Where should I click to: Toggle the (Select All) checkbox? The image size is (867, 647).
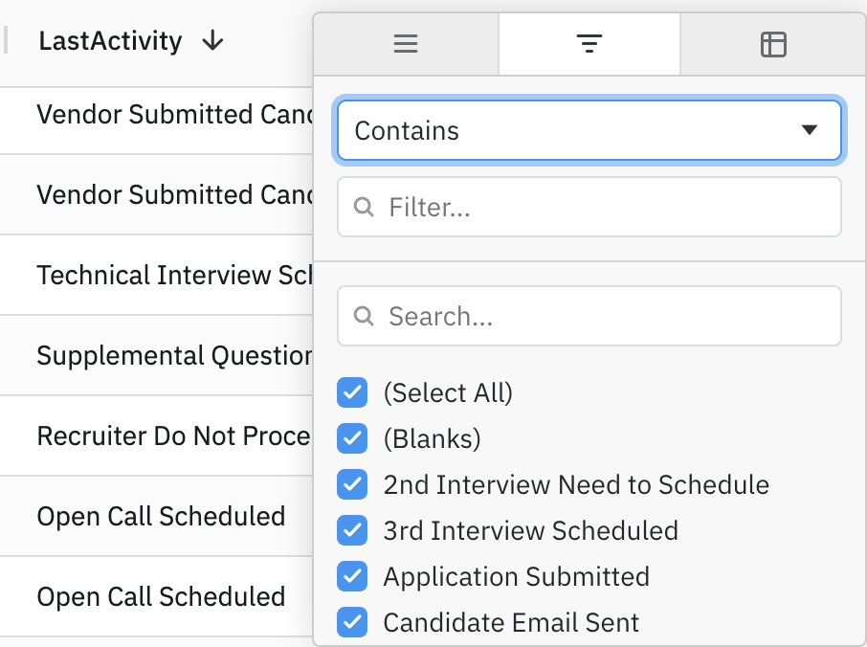[x=352, y=392]
